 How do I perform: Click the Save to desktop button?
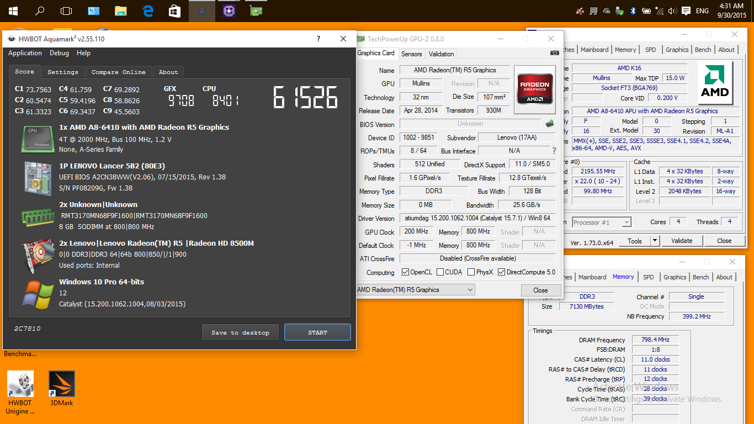pyautogui.click(x=241, y=332)
